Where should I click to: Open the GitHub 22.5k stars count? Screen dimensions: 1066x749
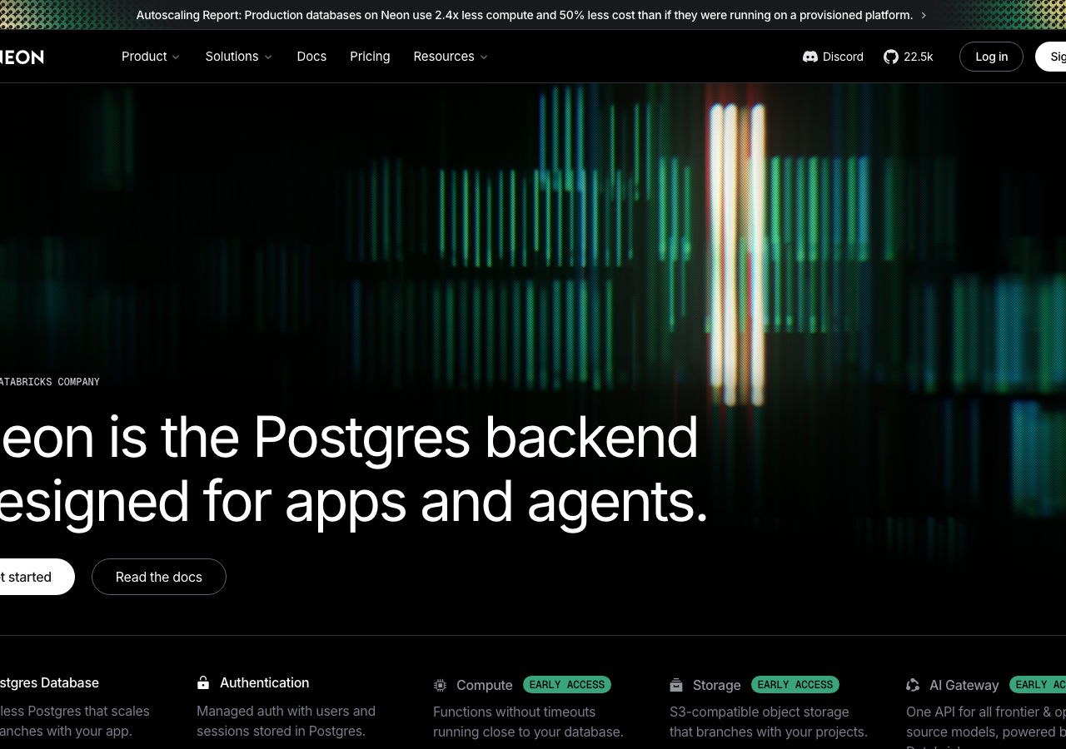point(918,57)
